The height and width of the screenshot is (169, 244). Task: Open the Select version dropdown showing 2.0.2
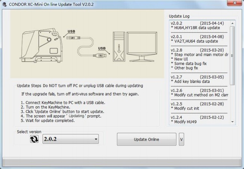(x=71, y=139)
